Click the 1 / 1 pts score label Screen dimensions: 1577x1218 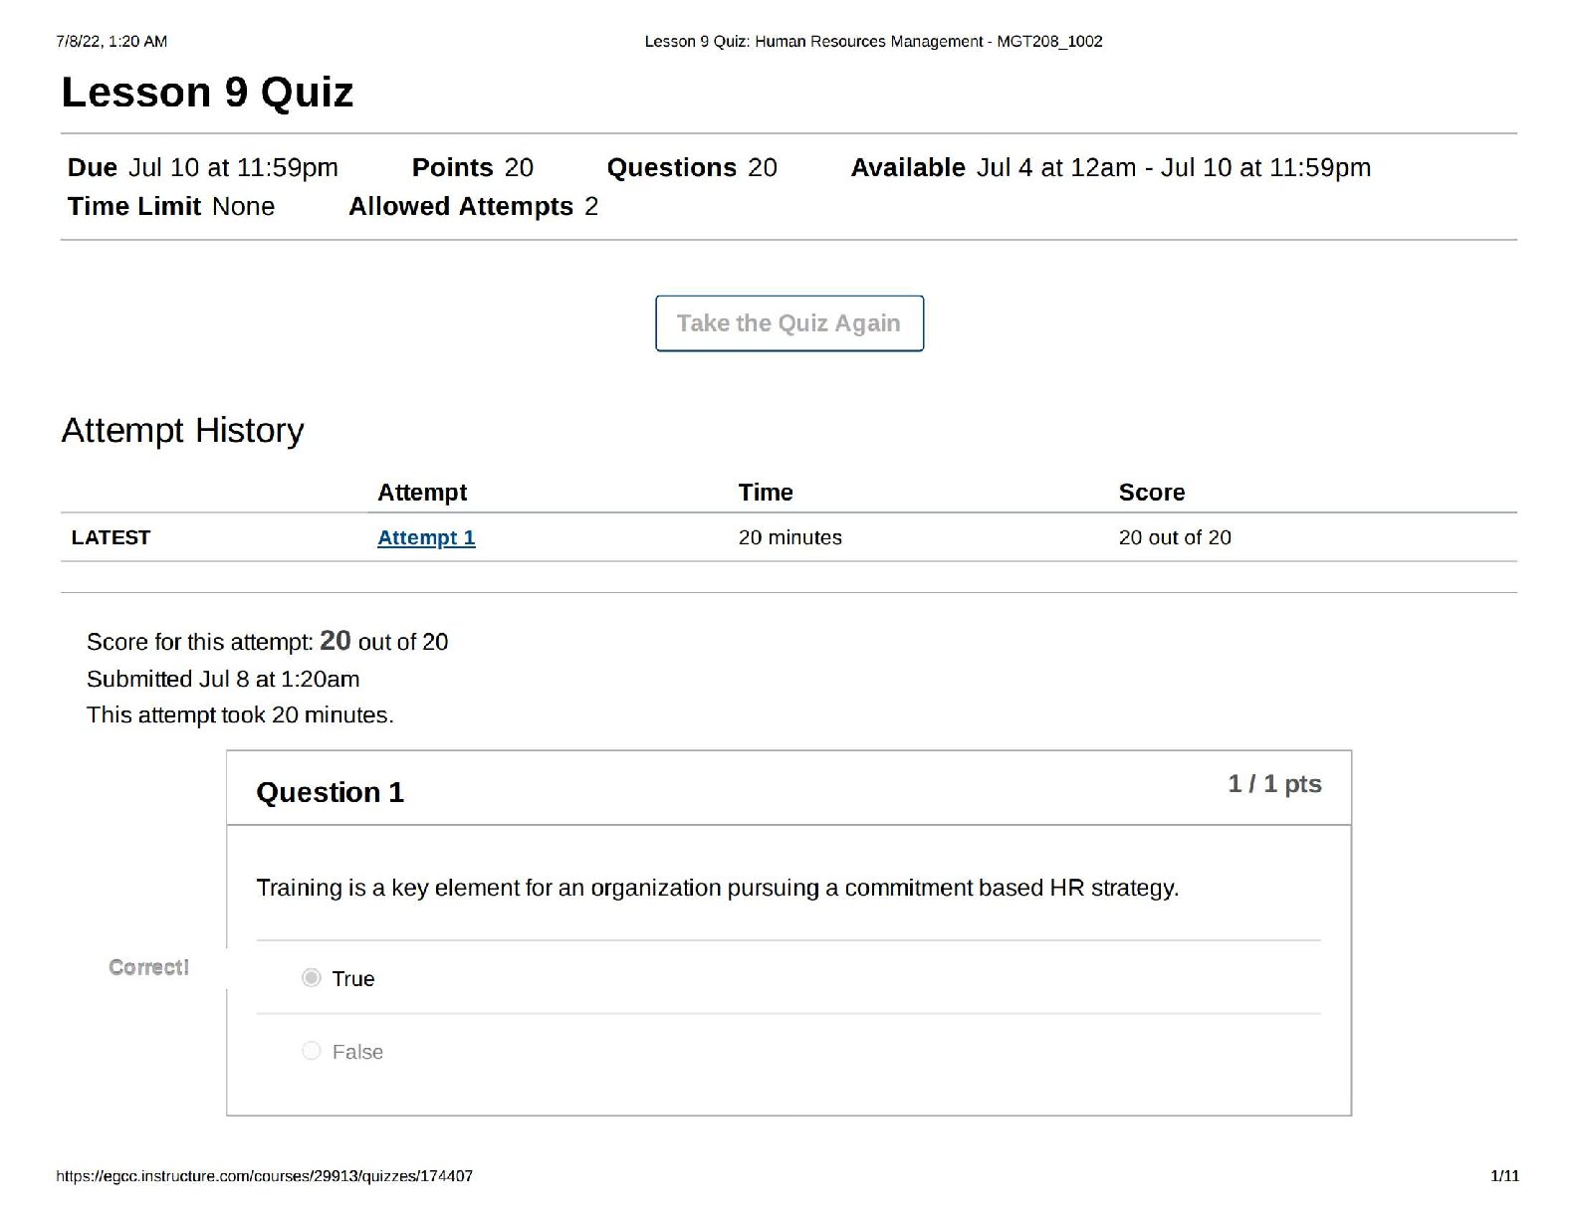tap(1274, 784)
